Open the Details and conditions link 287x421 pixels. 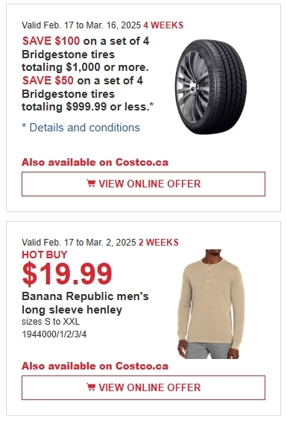(x=81, y=128)
